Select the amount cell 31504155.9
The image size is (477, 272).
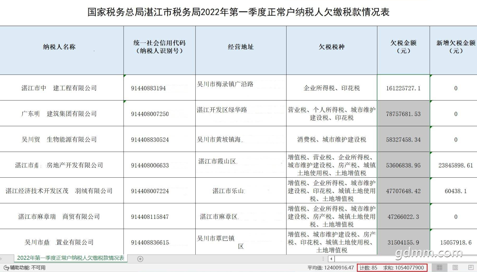click(403, 242)
